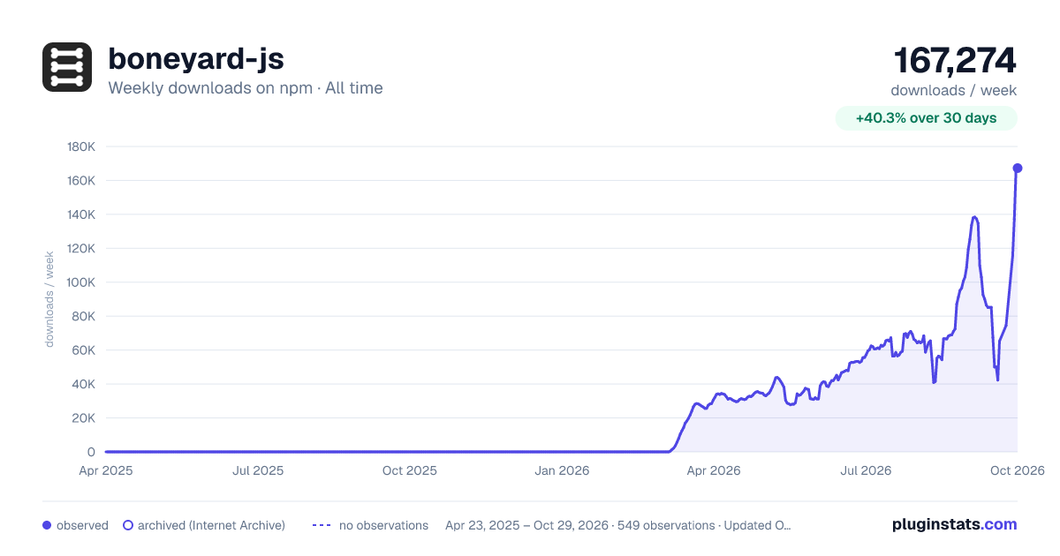Click the filled observed legend dot
This screenshot has height=556, width=1060.
[x=47, y=525]
